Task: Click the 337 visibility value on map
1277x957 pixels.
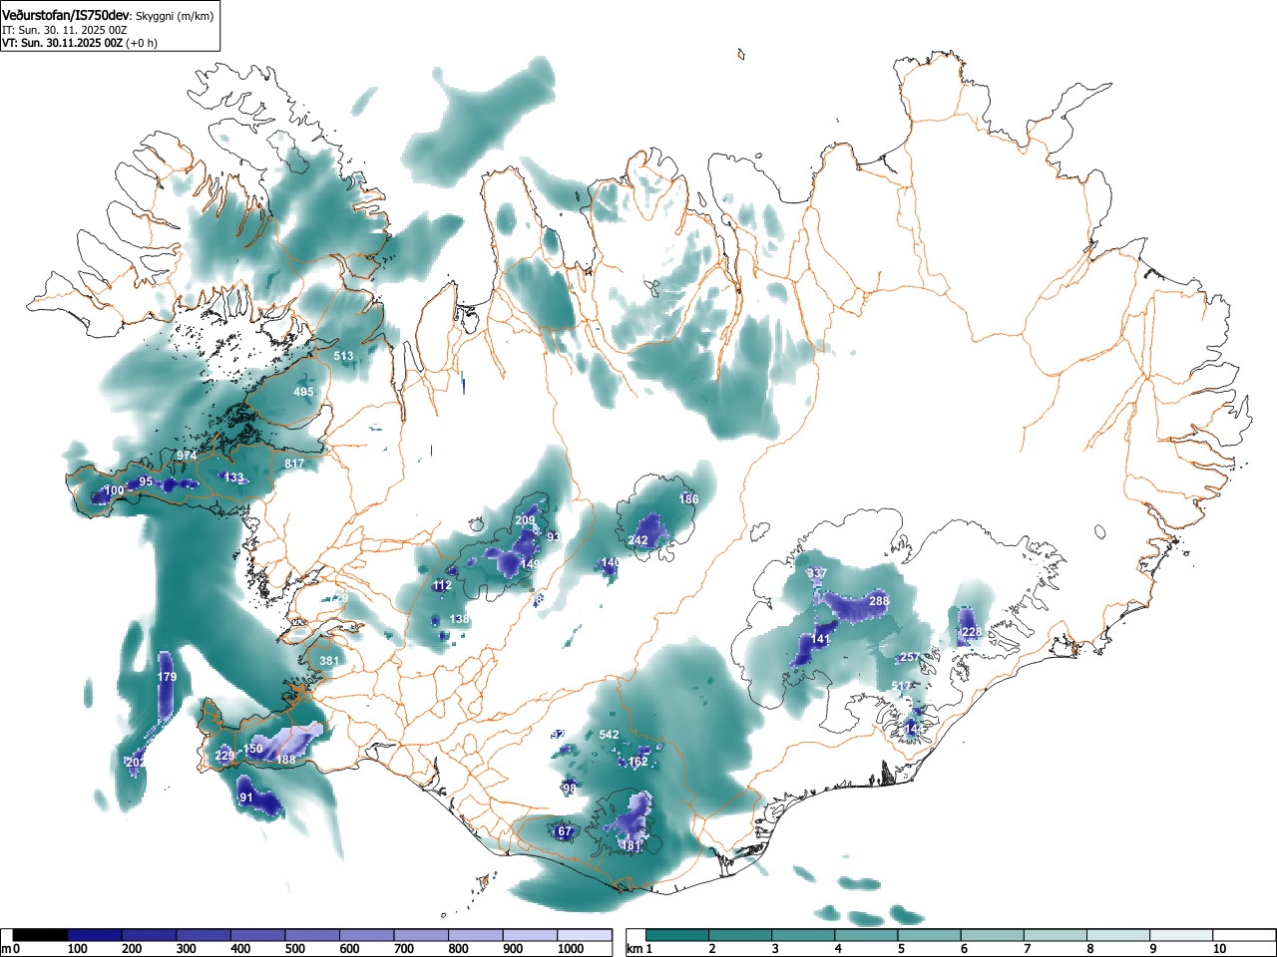Action: pyautogui.click(x=817, y=573)
